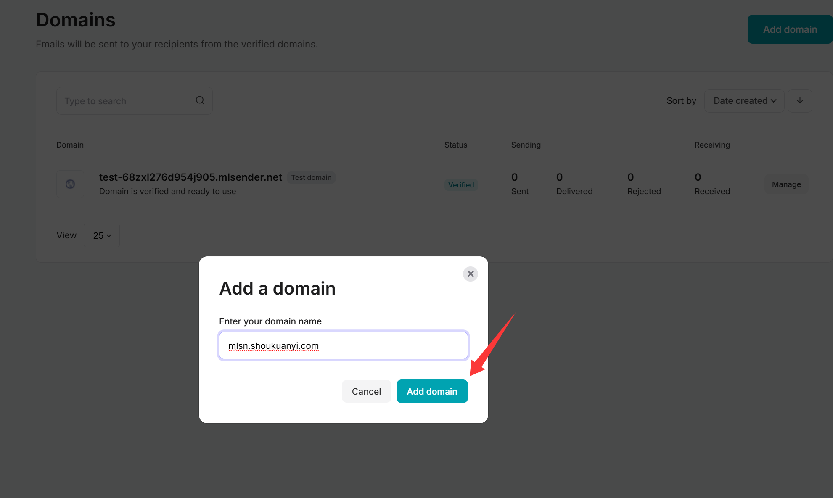Click the Verified status badge
This screenshot has height=498, width=833.
461,185
